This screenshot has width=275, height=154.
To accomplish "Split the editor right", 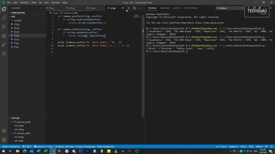I will pos(134,8).
